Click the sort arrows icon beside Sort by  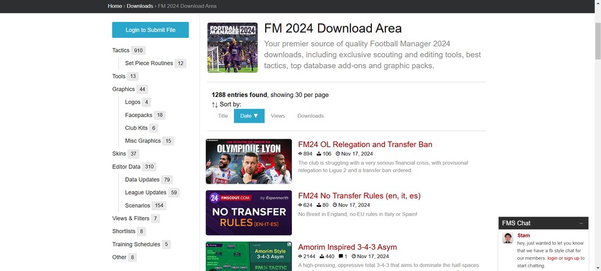click(214, 104)
